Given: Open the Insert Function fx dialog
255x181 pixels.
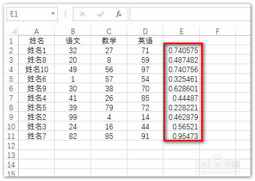Looking at the screenshot, I should click(119, 14).
